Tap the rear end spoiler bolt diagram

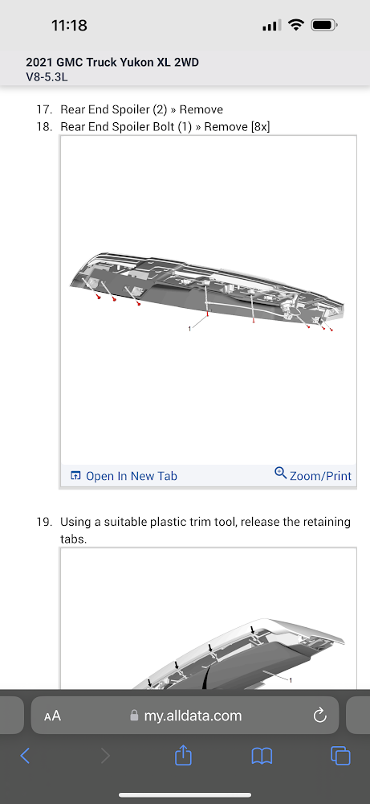point(209,300)
